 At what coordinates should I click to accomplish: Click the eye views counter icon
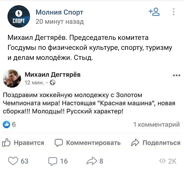click(163, 161)
